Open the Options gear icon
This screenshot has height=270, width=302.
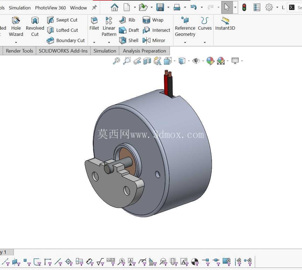point(269,8)
